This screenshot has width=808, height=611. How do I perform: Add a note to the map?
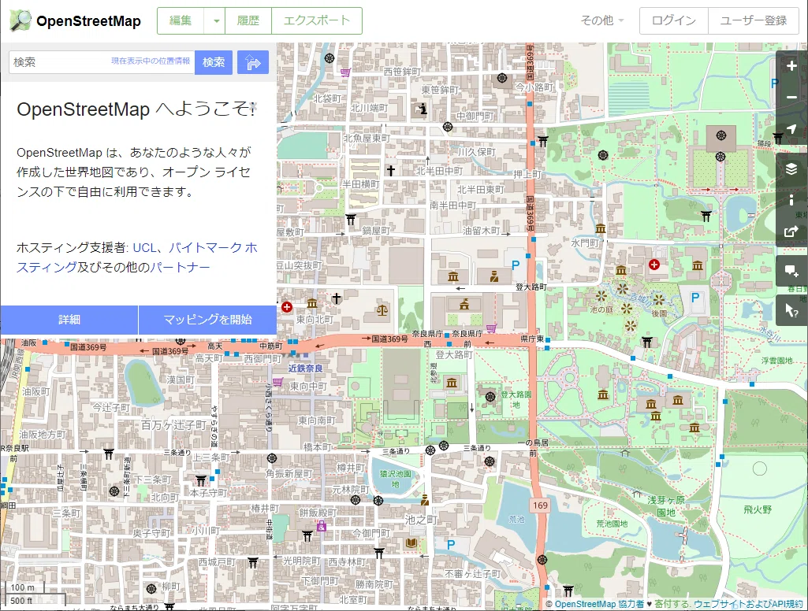791,271
